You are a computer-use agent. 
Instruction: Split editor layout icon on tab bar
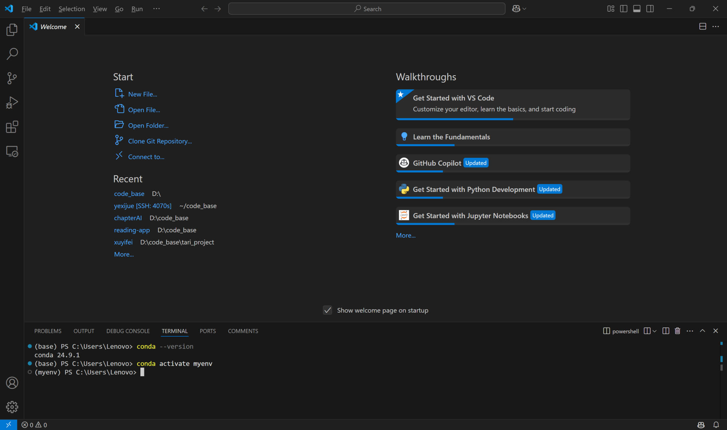point(703,27)
